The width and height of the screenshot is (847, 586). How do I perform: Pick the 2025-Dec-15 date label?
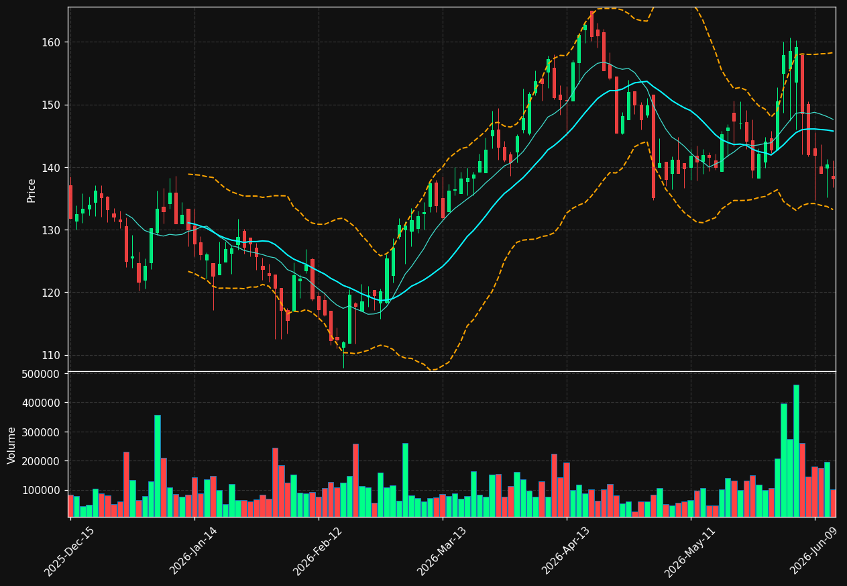[x=69, y=552]
